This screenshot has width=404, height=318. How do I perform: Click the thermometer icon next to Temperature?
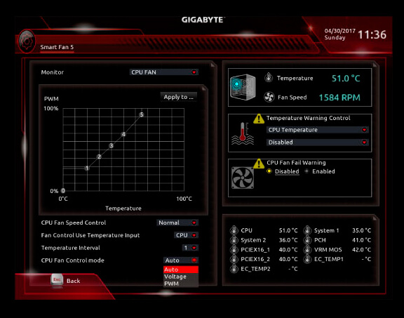click(269, 78)
